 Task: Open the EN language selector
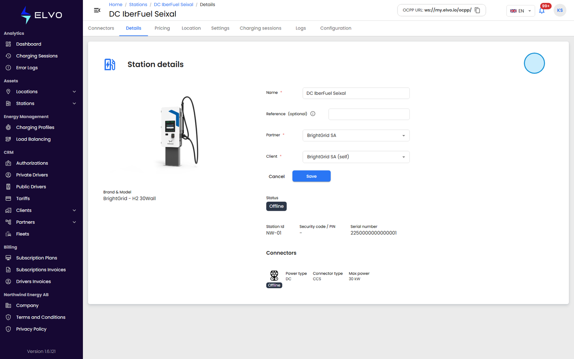click(x=520, y=11)
